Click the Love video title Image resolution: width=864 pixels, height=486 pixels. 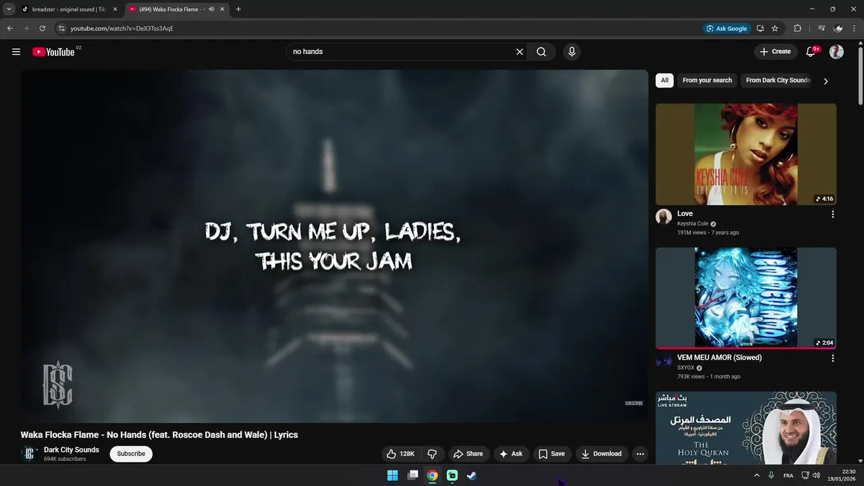[685, 213]
